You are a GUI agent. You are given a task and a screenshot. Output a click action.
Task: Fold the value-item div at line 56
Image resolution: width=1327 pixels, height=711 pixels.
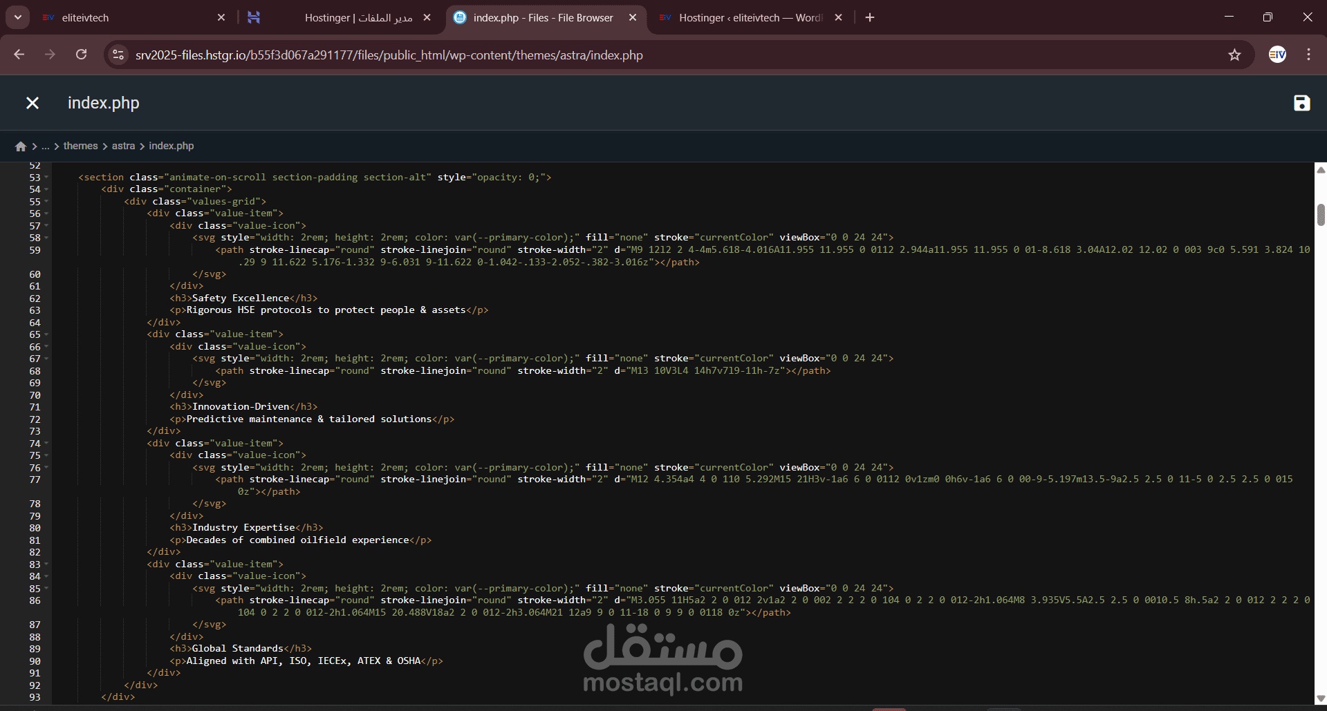(46, 214)
